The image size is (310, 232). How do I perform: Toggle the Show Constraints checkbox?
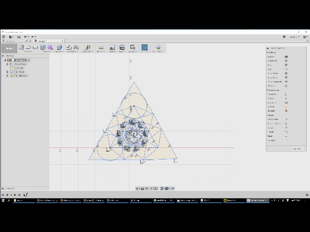point(286,82)
